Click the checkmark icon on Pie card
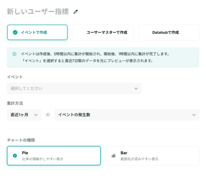 pos(15,155)
